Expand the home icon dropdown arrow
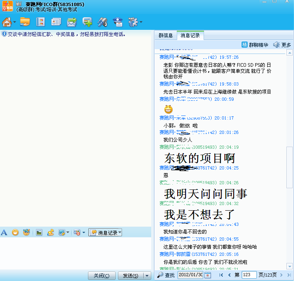Image resolution: width=294 pixels, height=281 pixels. pos(15,22)
